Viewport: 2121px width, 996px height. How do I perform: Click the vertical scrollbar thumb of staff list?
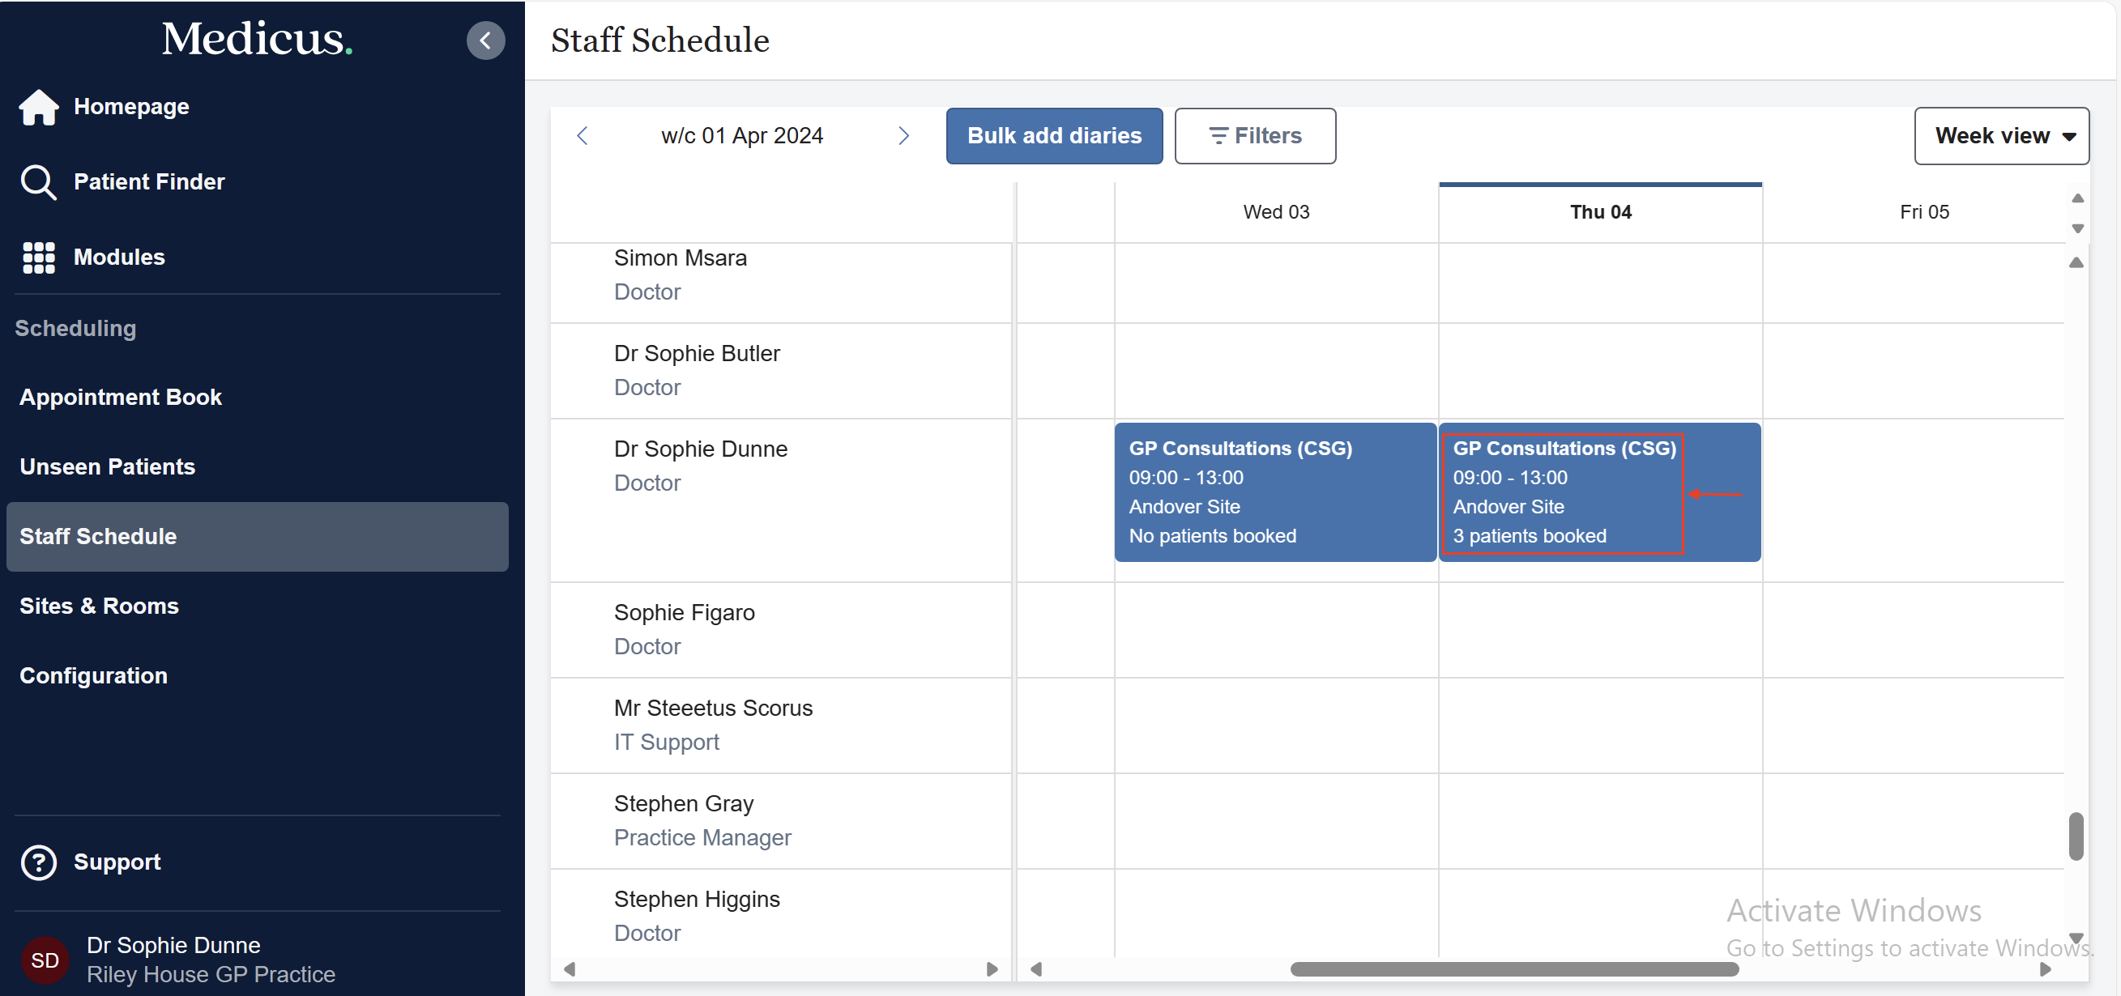[2076, 836]
